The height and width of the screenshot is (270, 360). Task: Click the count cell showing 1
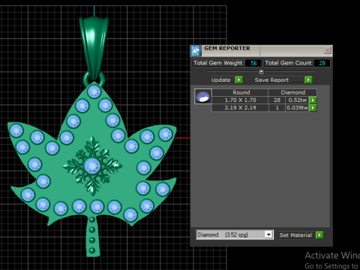pyautogui.click(x=277, y=108)
